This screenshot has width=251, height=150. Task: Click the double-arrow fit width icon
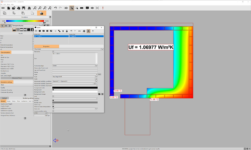coord(3,8)
